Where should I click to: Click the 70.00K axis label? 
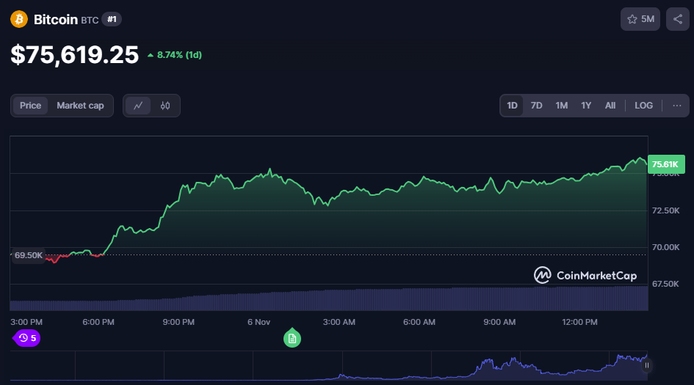point(665,247)
